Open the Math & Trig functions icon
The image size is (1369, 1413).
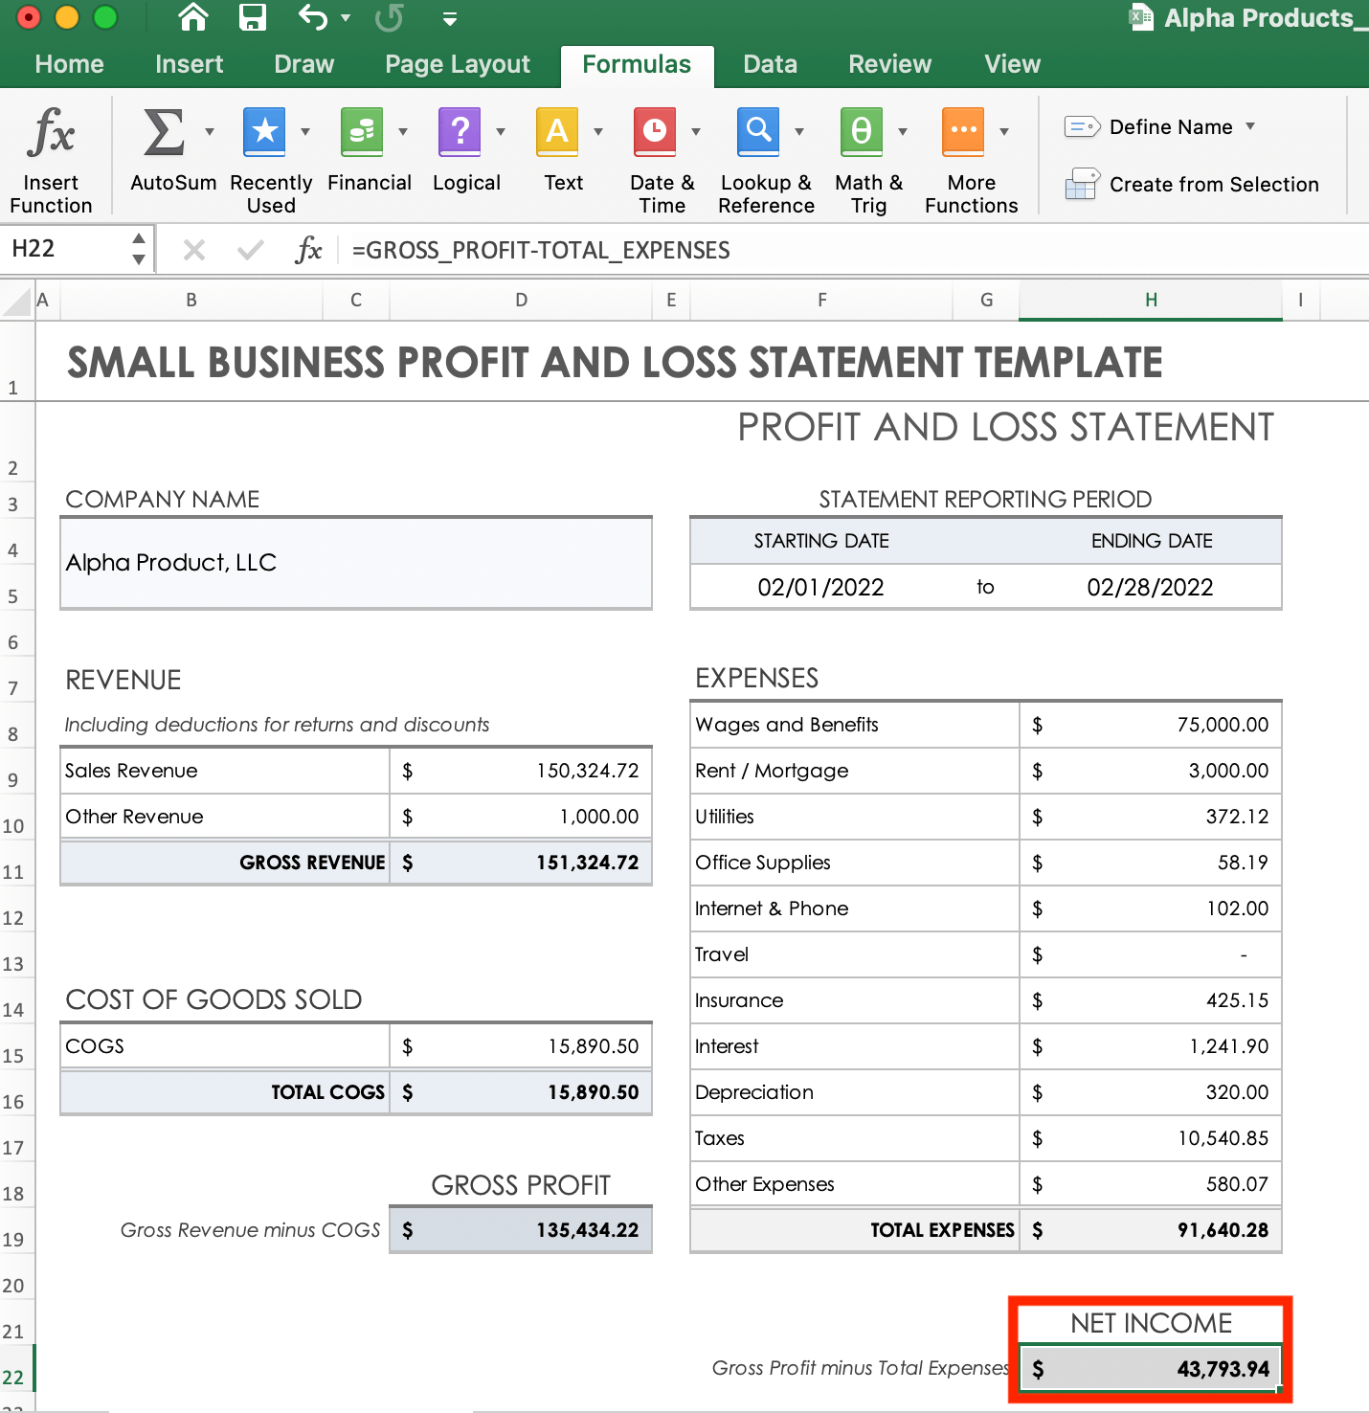click(x=861, y=132)
